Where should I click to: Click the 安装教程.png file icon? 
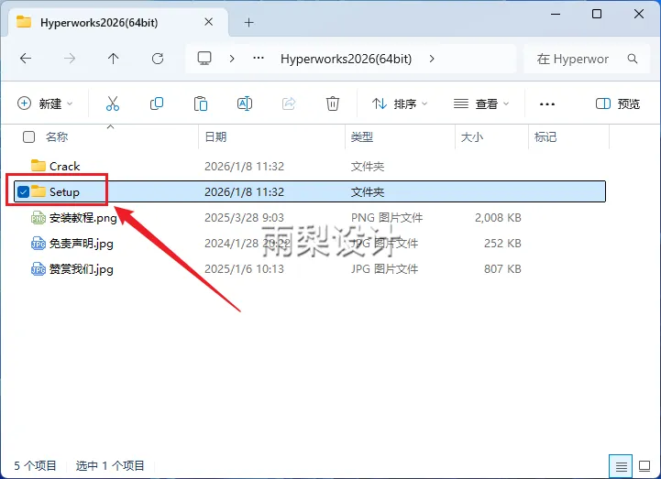click(x=39, y=217)
